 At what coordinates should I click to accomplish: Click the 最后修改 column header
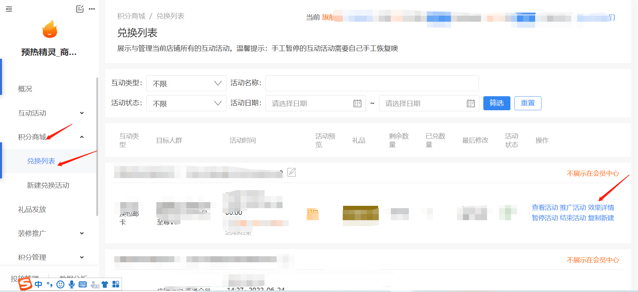pos(475,140)
